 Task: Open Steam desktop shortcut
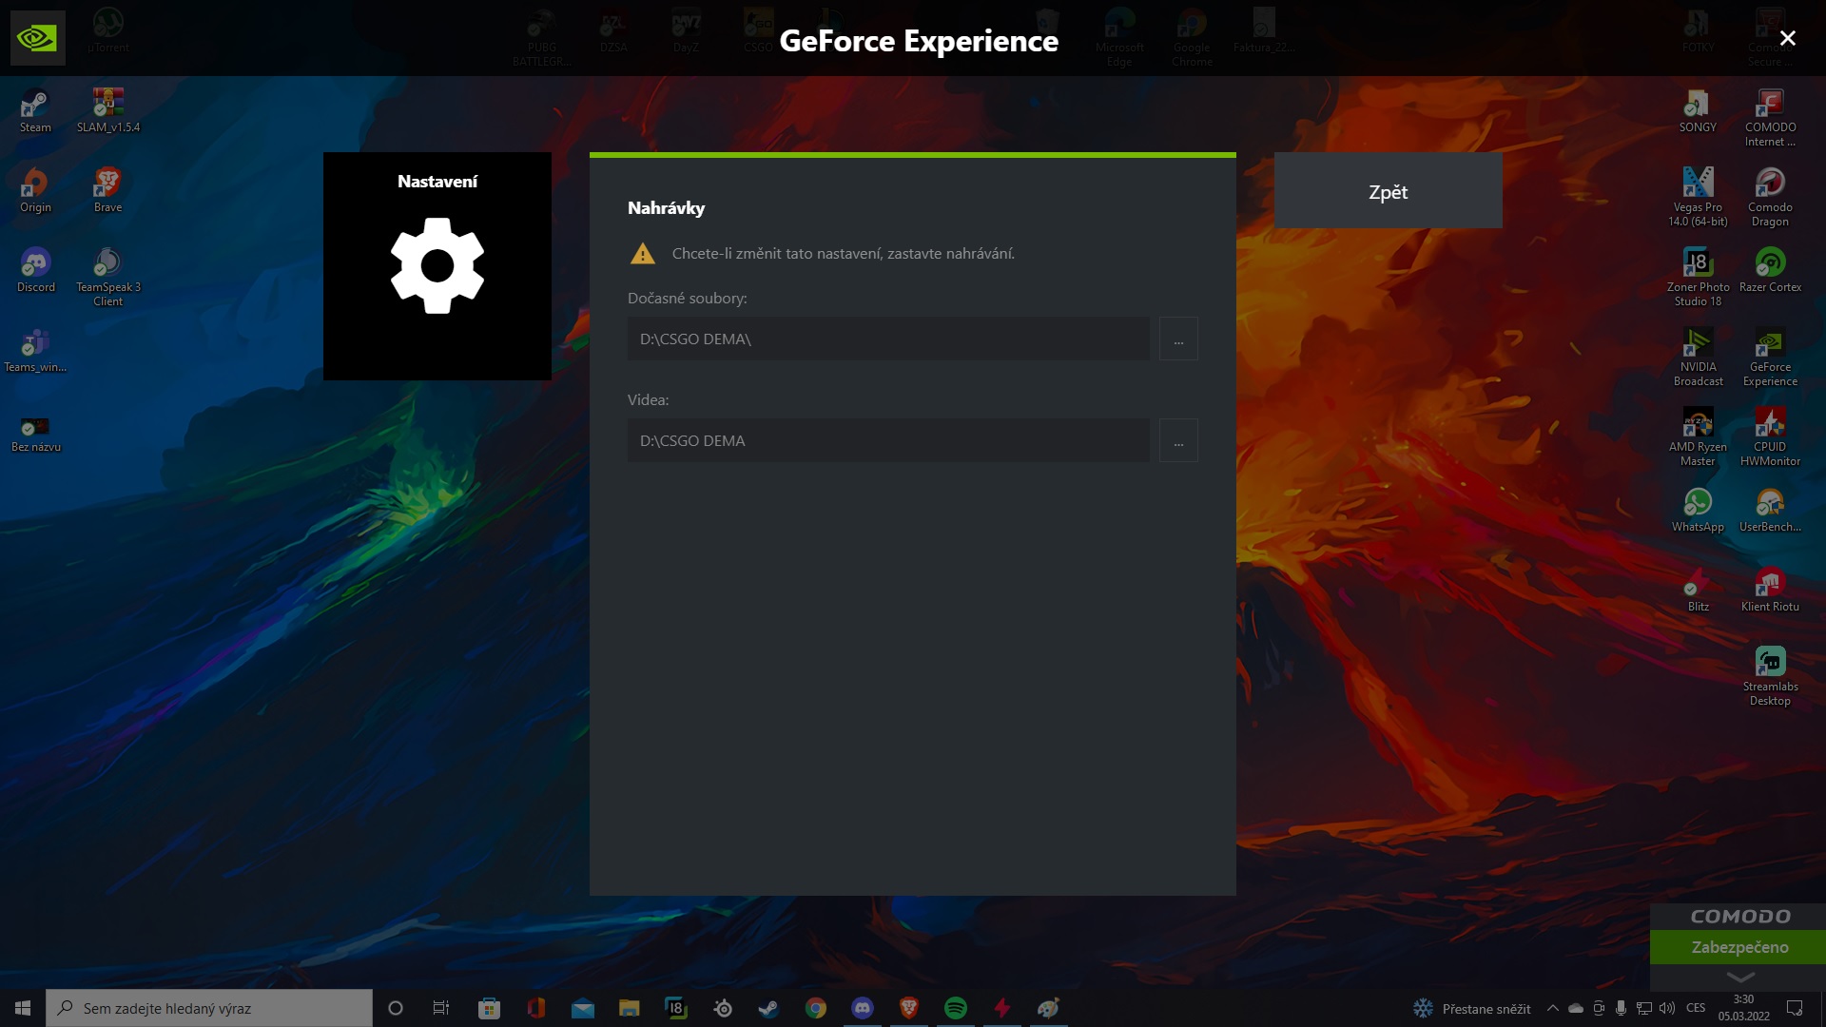click(x=35, y=110)
